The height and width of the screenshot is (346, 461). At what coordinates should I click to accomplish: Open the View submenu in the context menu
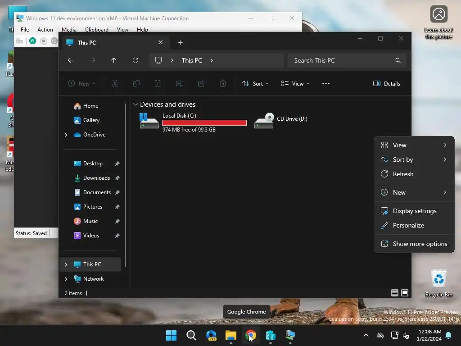pos(414,145)
